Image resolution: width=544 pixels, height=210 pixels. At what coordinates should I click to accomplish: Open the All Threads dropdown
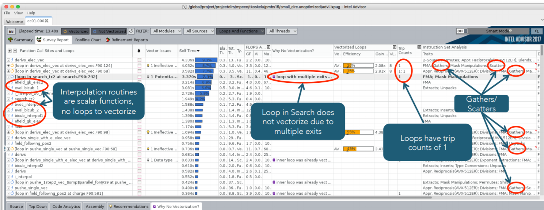(x=281, y=31)
